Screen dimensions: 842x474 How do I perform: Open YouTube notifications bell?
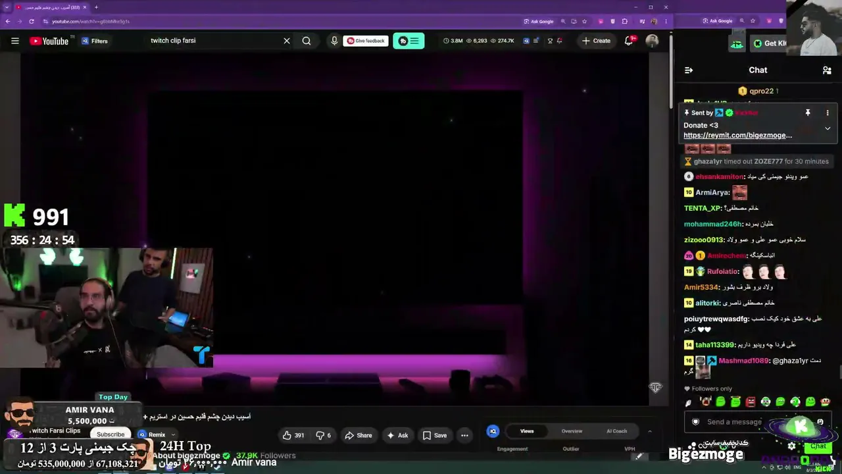(x=630, y=41)
